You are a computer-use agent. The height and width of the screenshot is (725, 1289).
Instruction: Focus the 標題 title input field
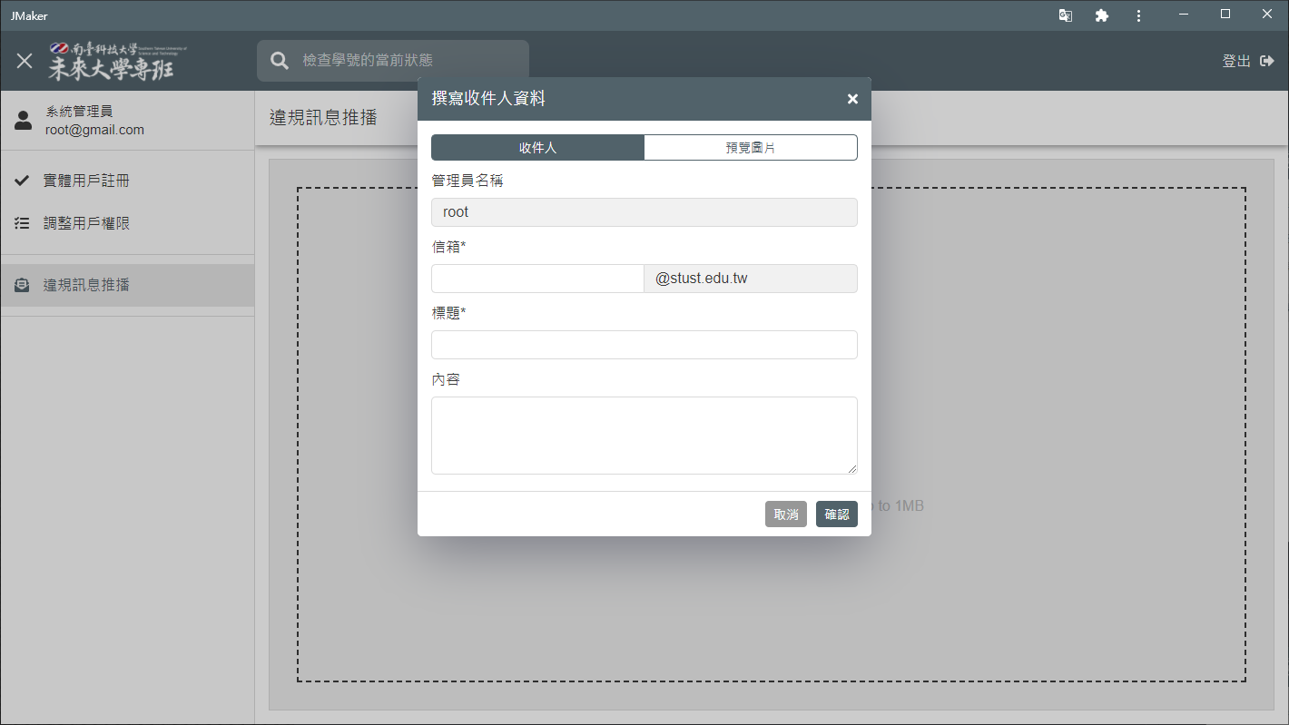pyautogui.click(x=644, y=345)
